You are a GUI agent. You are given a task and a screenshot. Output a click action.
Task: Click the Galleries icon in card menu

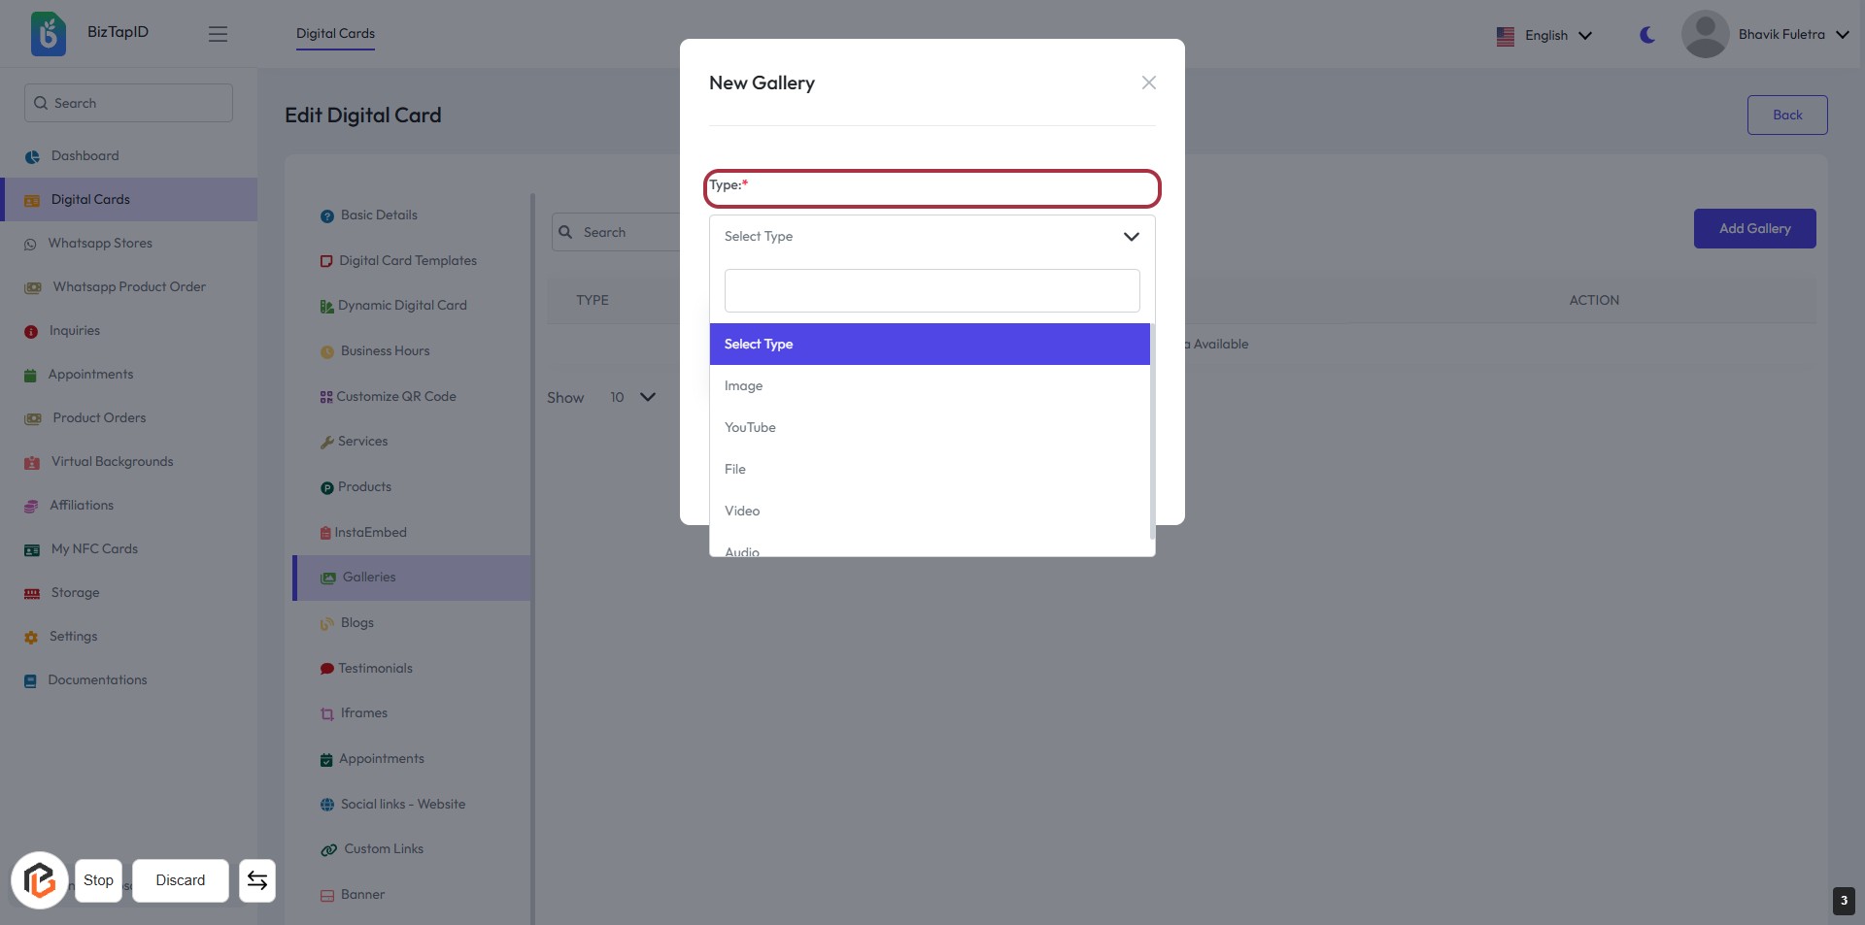[x=328, y=578]
